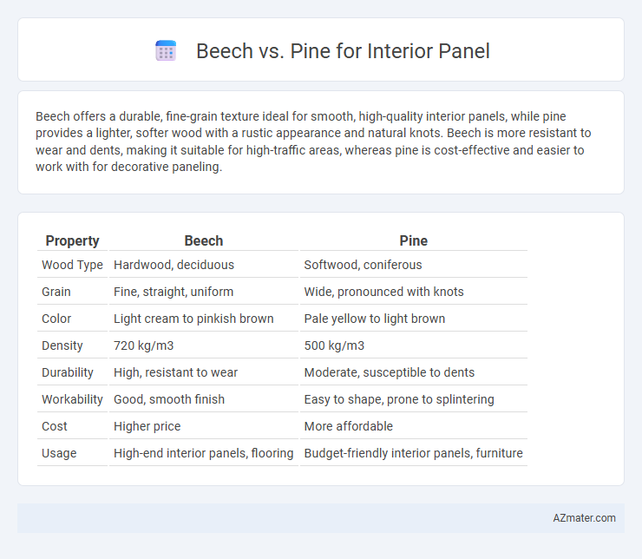
Task: Click the 'Budget-friendly interior panels, furniture' cell
Action: coord(414,453)
